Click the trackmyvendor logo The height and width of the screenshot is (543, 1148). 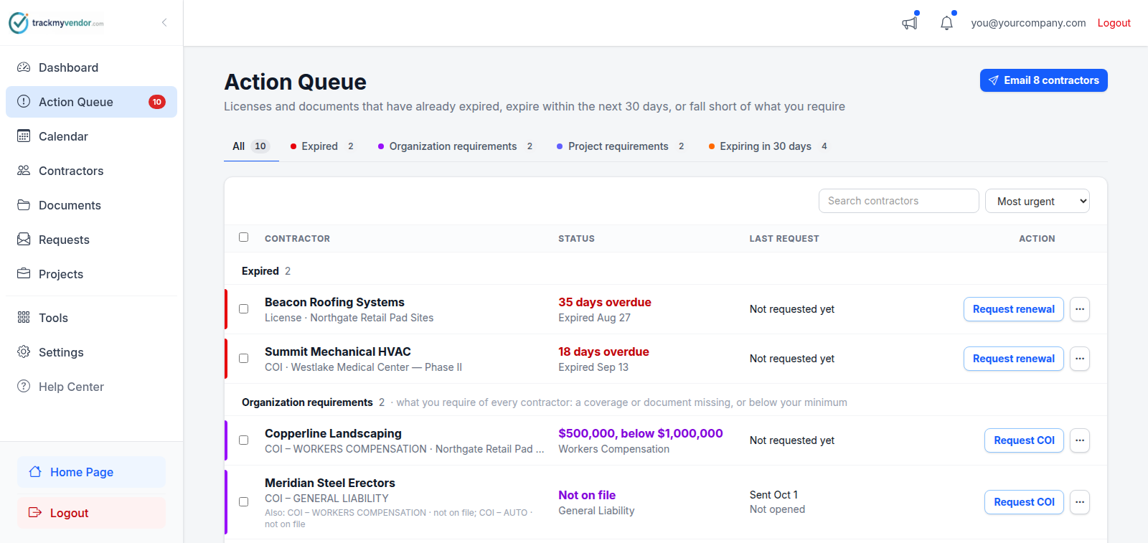56,23
